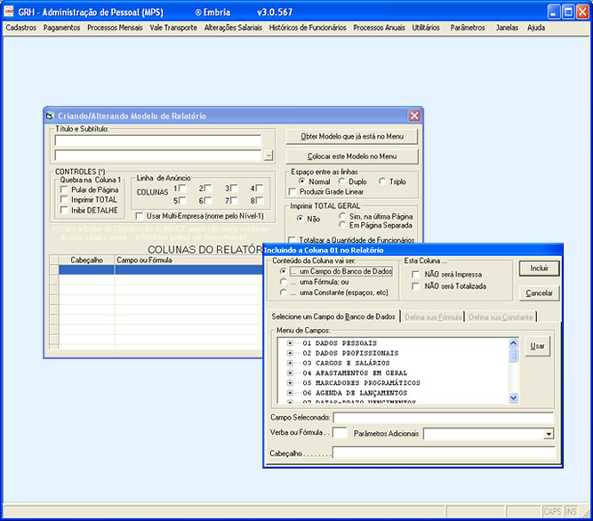The width and height of the screenshot is (593, 521).
Task: Click the Cancelar button
Action: tap(539, 293)
